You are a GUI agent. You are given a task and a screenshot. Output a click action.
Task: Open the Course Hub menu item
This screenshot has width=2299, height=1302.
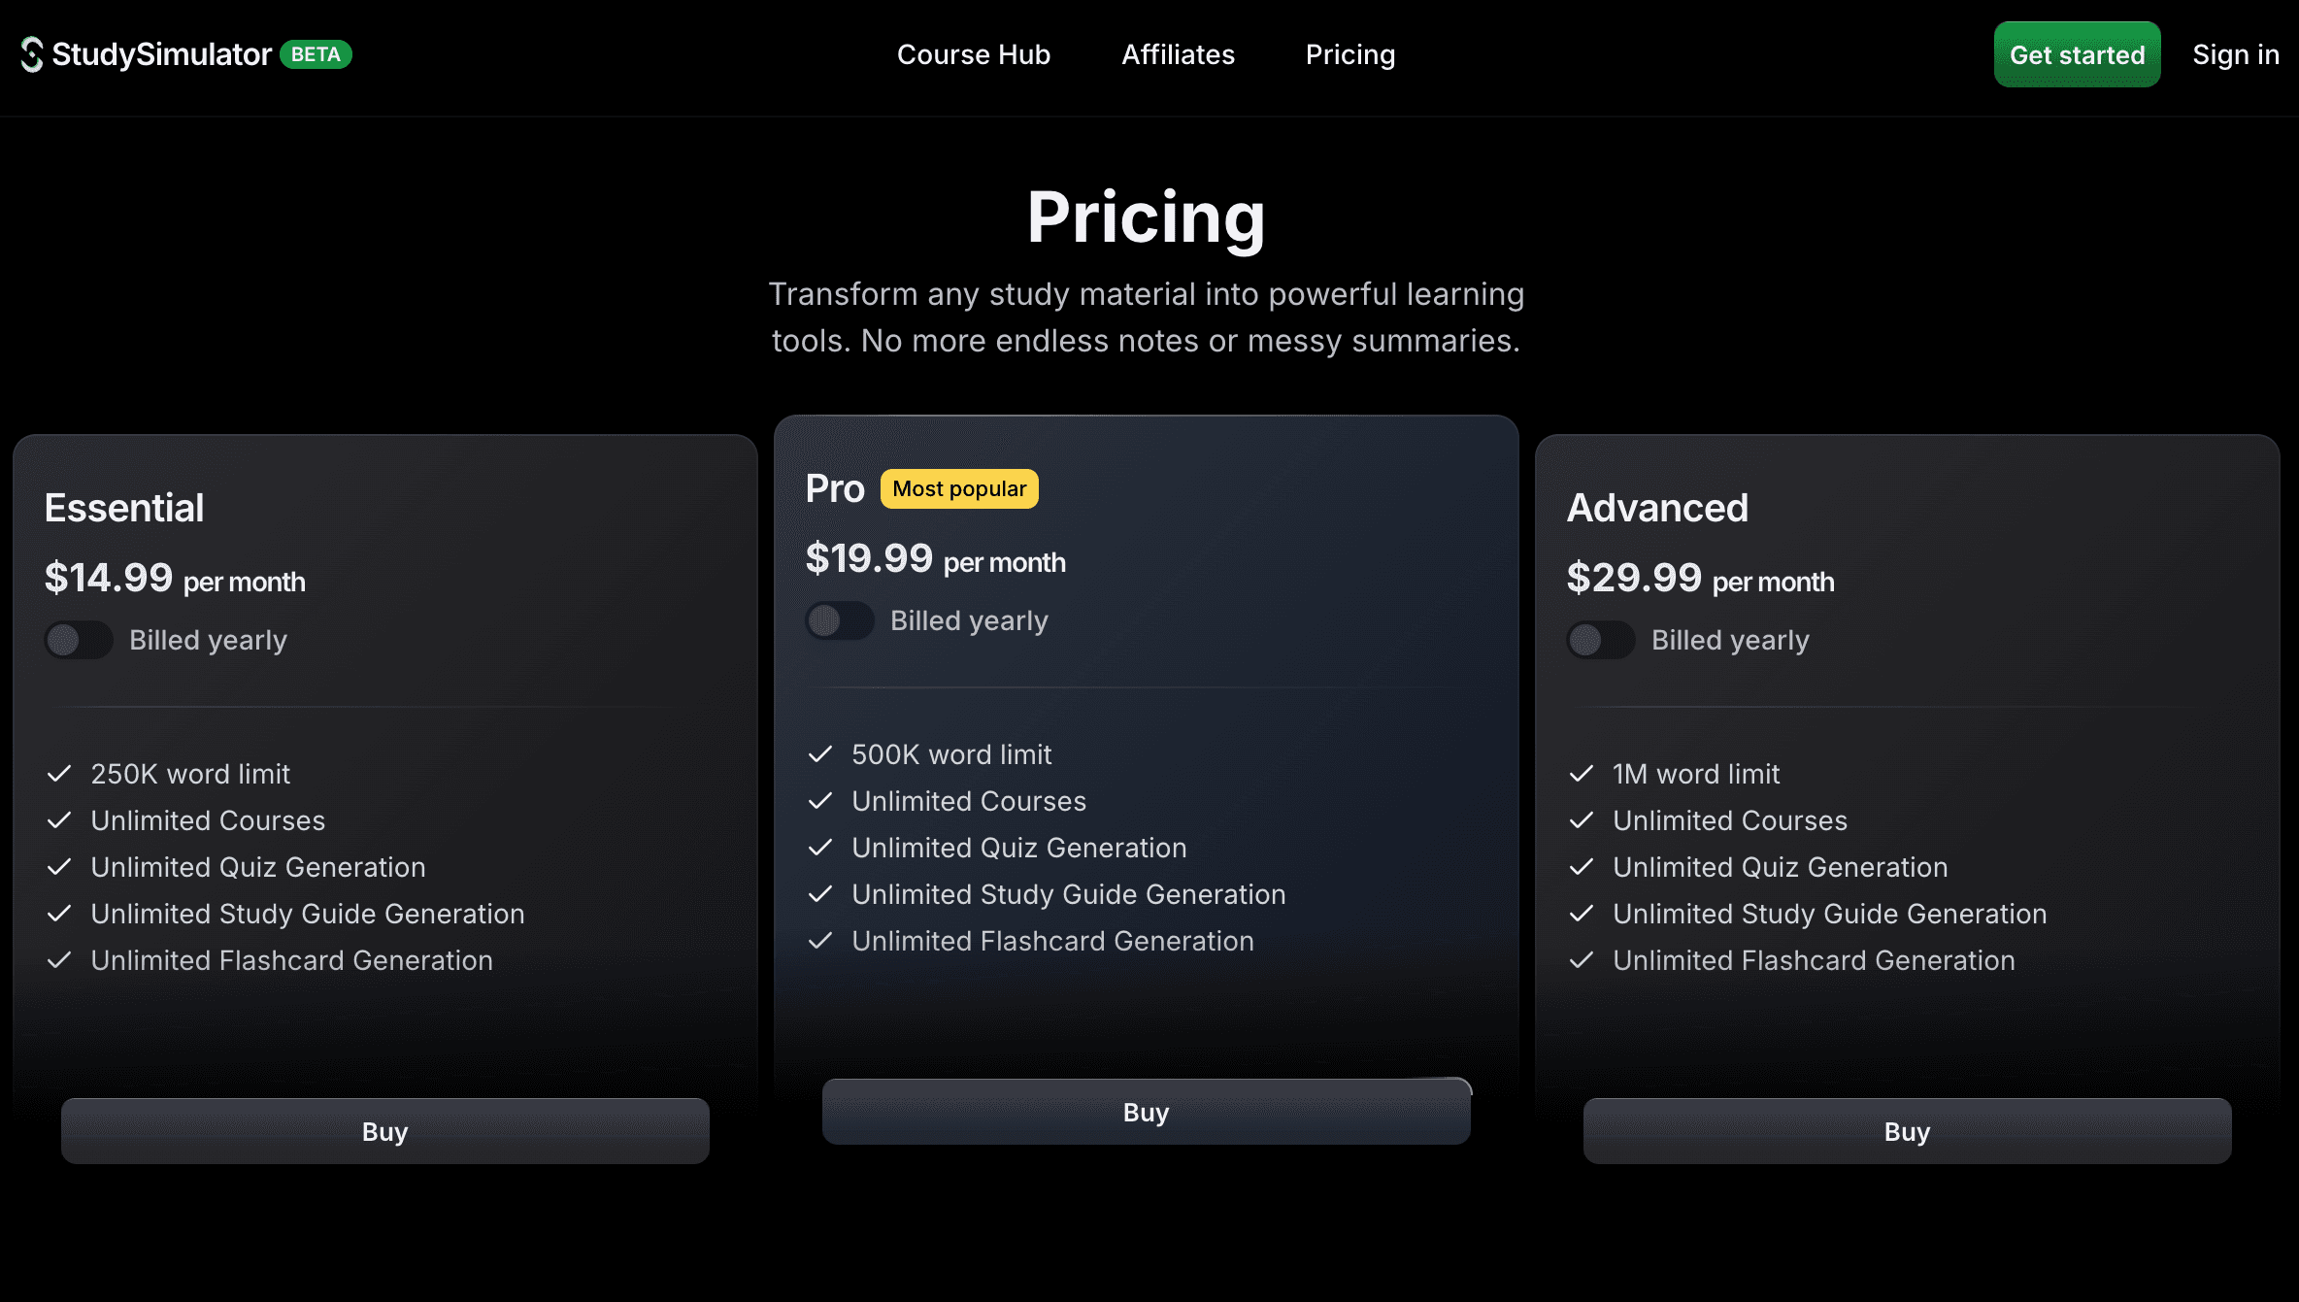pos(973,54)
